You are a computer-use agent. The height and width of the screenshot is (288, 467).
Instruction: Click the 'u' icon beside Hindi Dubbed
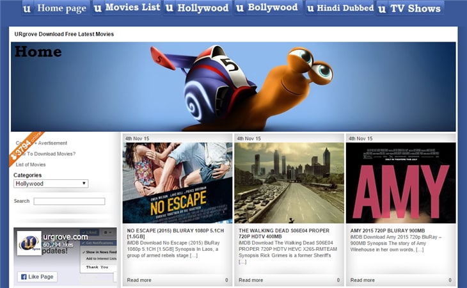[310, 8]
